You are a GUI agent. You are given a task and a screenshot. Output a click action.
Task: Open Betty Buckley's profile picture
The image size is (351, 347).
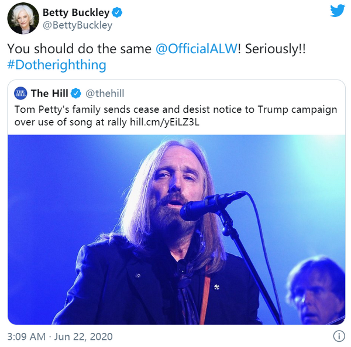point(23,18)
